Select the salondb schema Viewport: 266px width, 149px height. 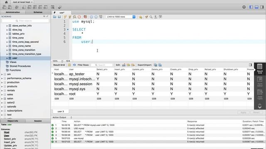pos(12,107)
